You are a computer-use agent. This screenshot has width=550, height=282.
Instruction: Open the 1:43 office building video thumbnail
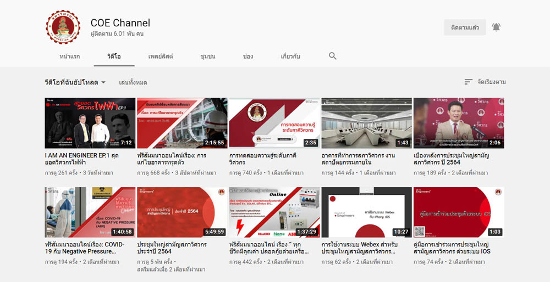tap(366, 123)
